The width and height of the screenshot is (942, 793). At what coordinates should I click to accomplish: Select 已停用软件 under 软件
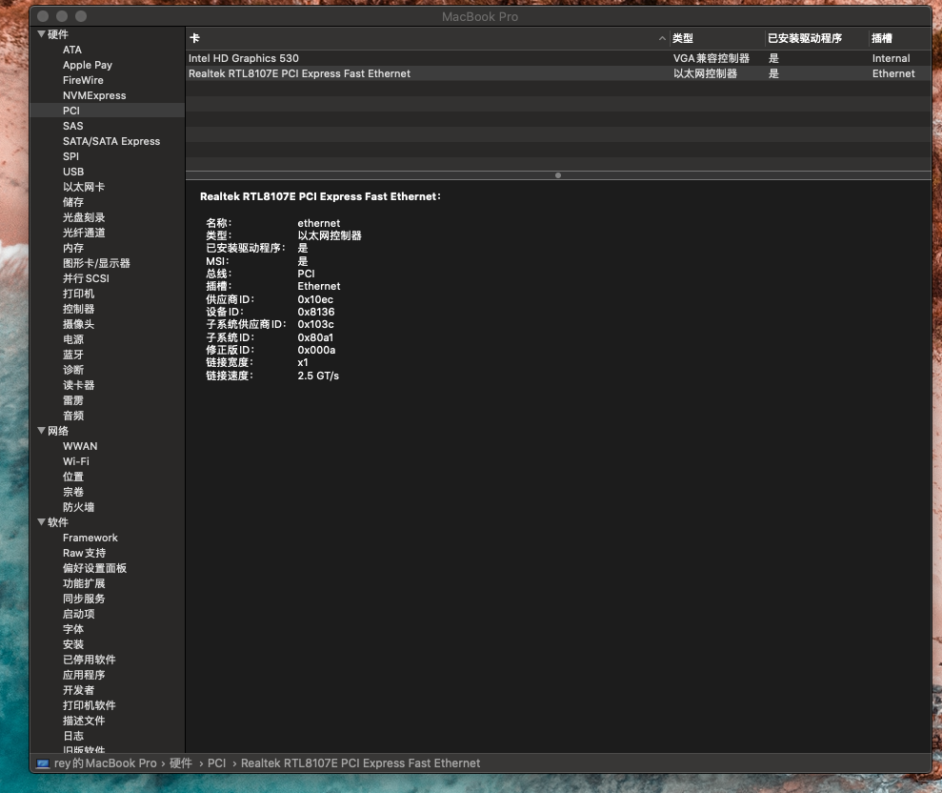(x=89, y=660)
